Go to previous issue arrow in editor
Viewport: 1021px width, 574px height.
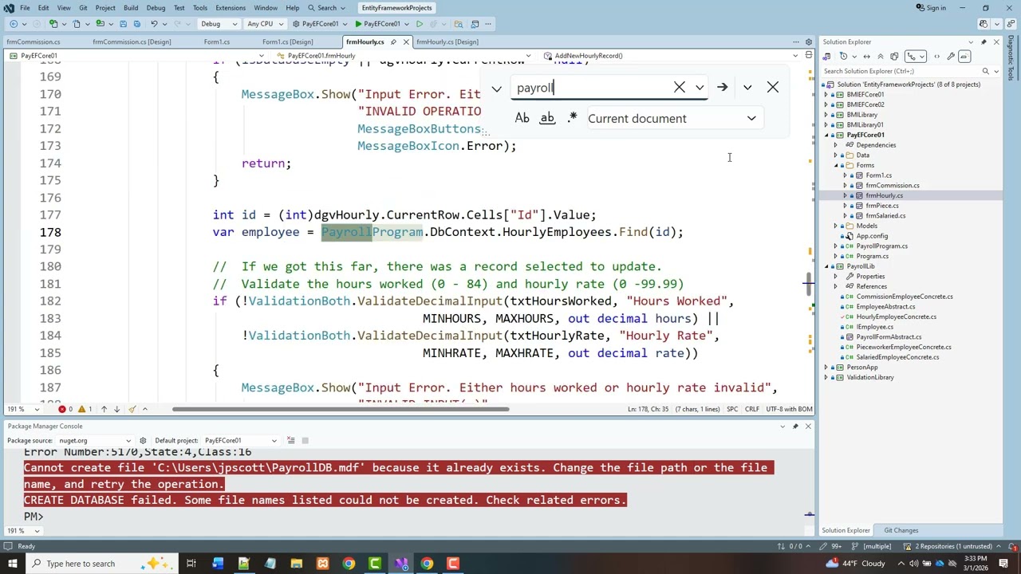coord(104,409)
